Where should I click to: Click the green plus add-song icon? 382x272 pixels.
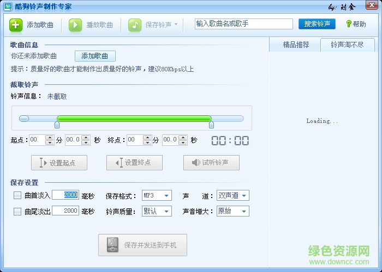16,25
